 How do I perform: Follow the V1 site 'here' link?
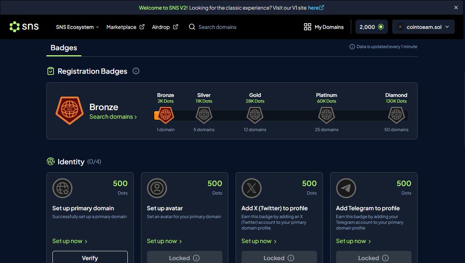point(316,8)
